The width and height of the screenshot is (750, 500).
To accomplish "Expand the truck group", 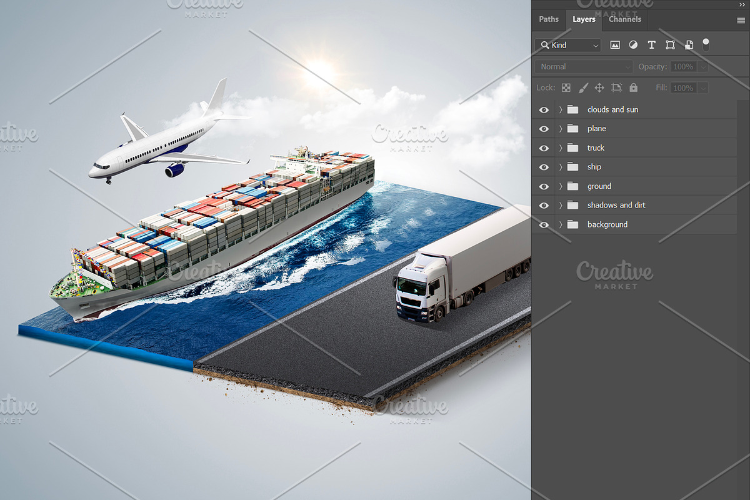I will 561,148.
